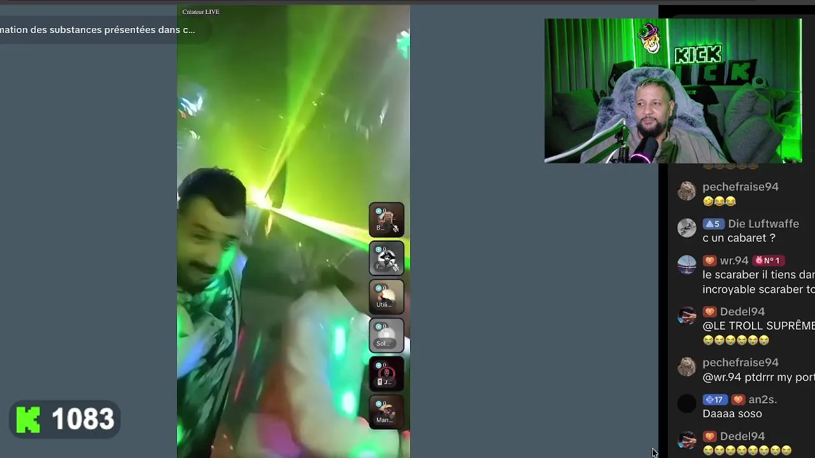The width and height of the screenshot is (815, 458).
Task: Open guest thumbnail labeled 'B...'
Action: (386, 220)
